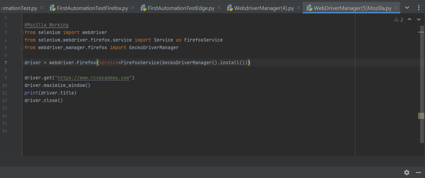Click 'print(driver.title)' statement

[51, 93]
